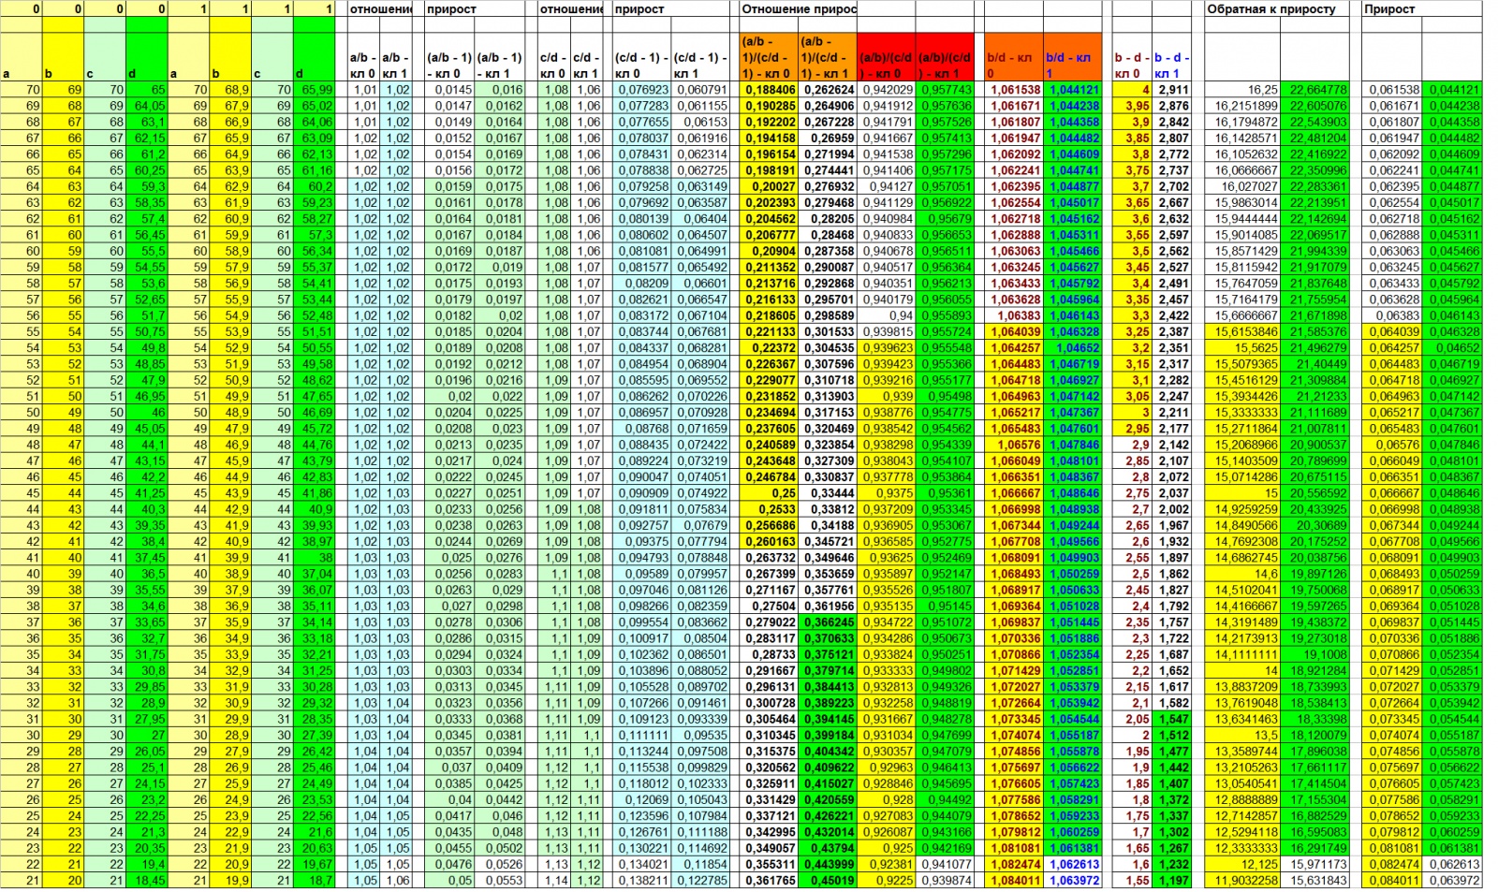Select the cell showing 0,138211

(x=643, y=880)
